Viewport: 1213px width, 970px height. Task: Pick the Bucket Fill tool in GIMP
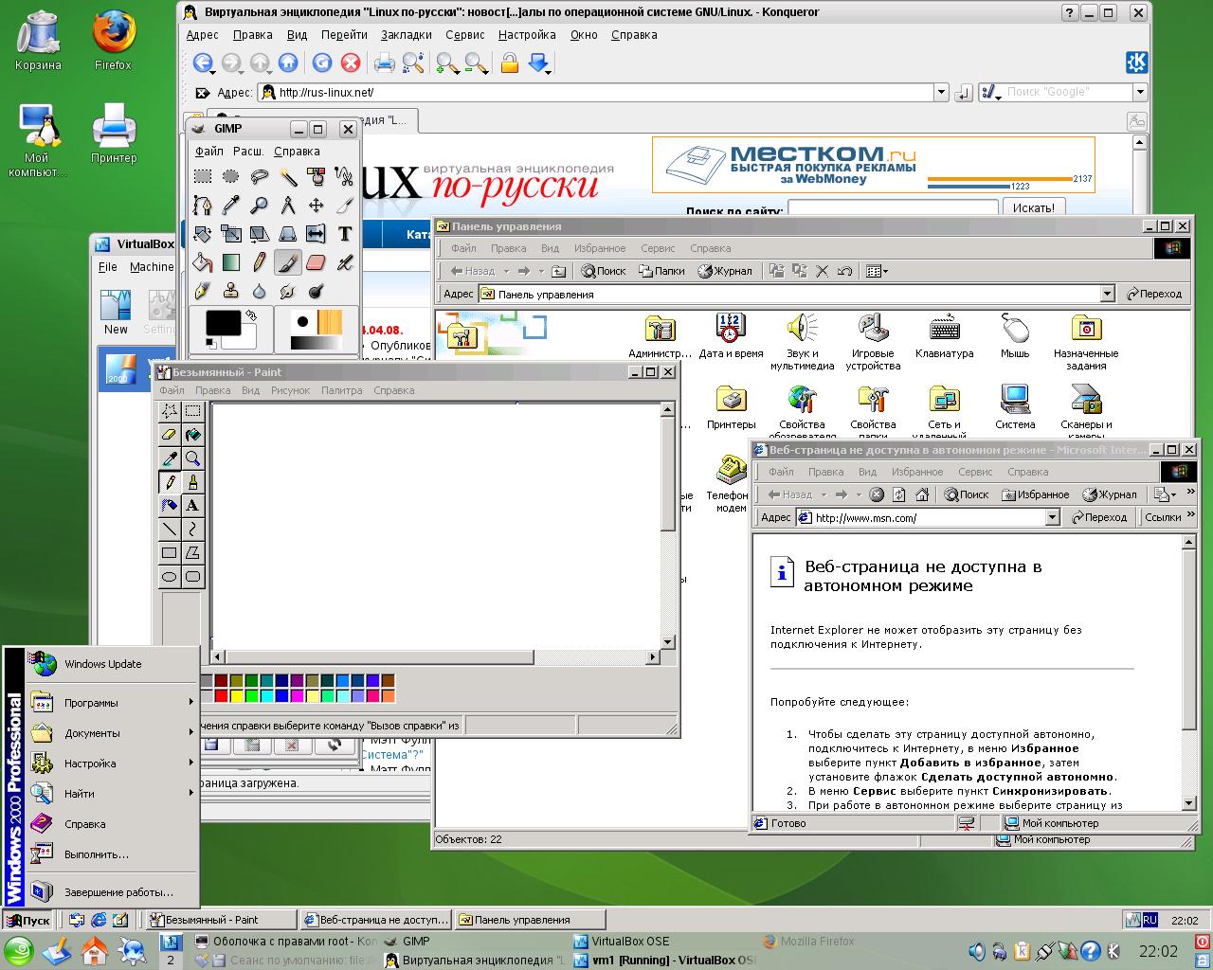pyautogui.click(x=203, y=262)
